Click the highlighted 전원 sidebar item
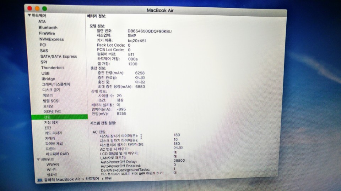Viewport: 341px width, 191px height. pyautogui.click(x=47, y=117)
